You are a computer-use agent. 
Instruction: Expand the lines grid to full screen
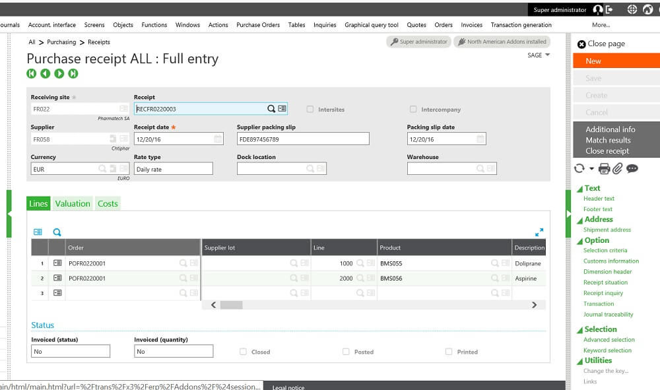(539, 232)
